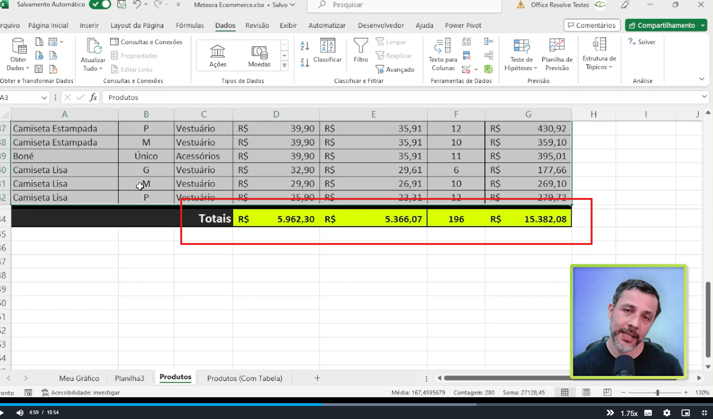This screenshot has width=713, height=419.
Task: Switch to Page Layout view in status bar
Action: 586,392
